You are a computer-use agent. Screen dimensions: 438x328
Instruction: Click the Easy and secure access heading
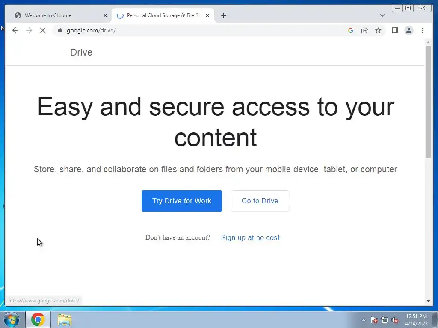click(216, 122)
